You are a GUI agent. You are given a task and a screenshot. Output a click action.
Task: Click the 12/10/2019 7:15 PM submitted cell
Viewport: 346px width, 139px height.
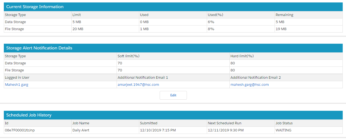tap(158, 130)
